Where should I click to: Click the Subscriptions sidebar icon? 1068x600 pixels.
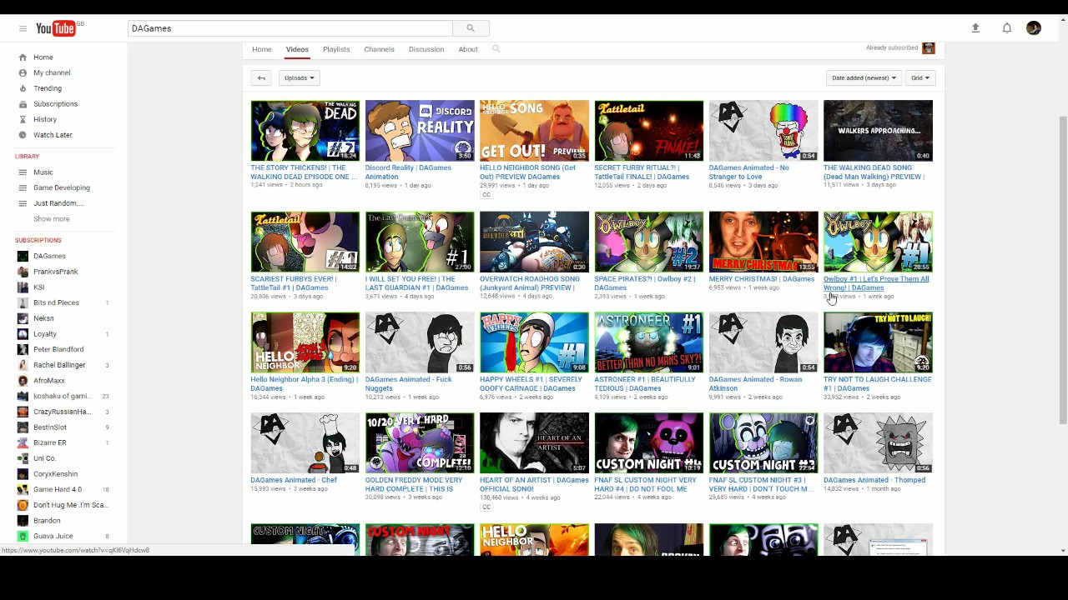pos(23,104)
